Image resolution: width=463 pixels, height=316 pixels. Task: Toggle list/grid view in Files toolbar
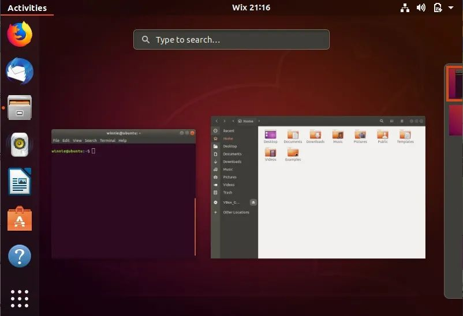(x=392, y=121)
